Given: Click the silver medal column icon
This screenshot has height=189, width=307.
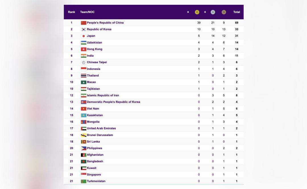Looking at the screenshot, I should [x=212, y=12].
